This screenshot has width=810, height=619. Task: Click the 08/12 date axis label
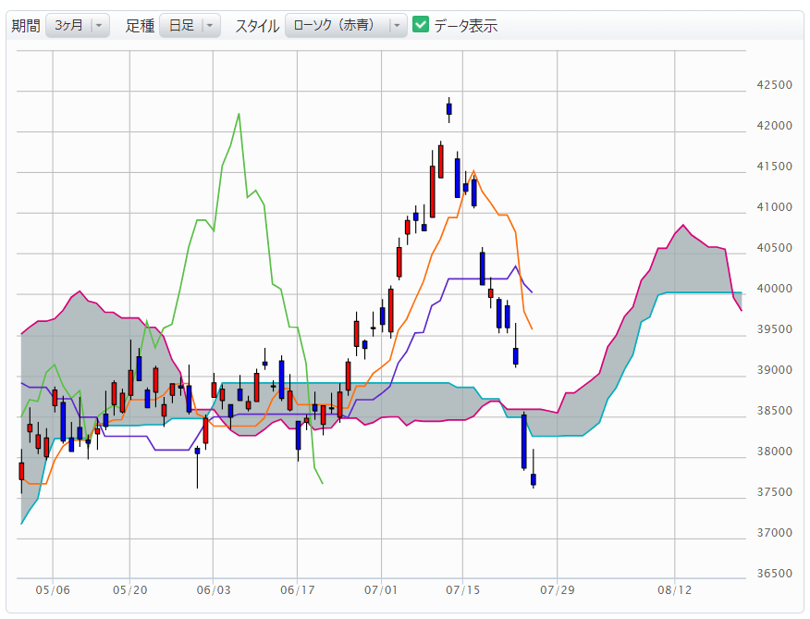pos(674,590)
